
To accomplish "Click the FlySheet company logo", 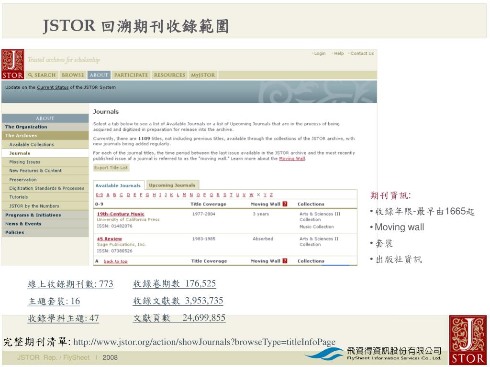I will click(374, 354).
